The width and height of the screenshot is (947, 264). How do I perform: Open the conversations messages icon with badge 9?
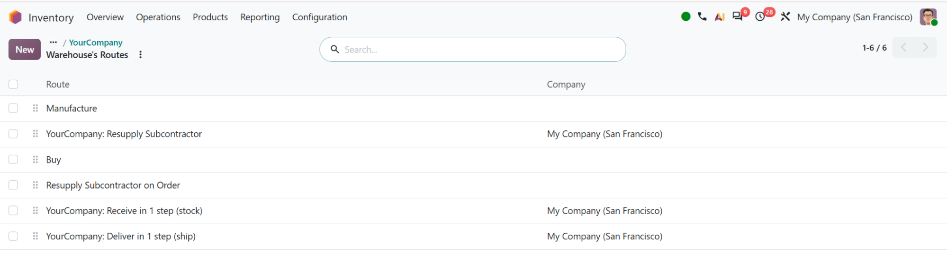(x=738, y=17)
